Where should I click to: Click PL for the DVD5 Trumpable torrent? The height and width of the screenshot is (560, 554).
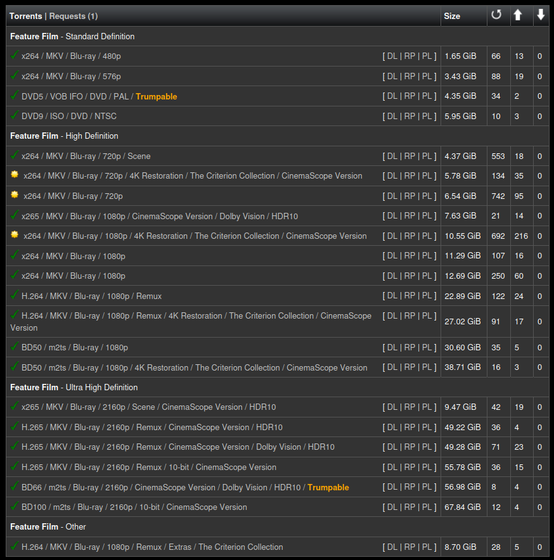point(427,96)
